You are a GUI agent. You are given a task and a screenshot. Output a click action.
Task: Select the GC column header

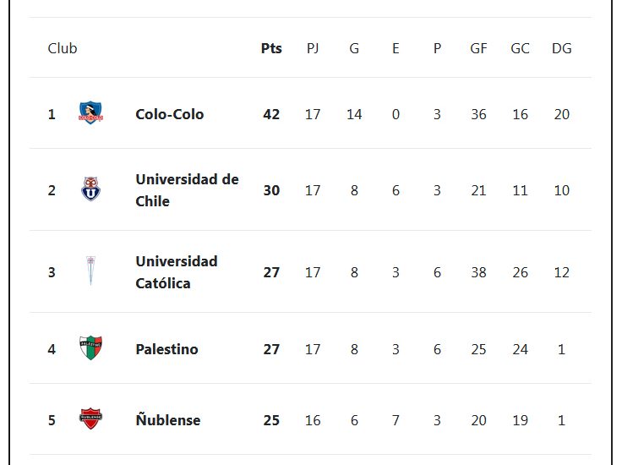(520, 48)
